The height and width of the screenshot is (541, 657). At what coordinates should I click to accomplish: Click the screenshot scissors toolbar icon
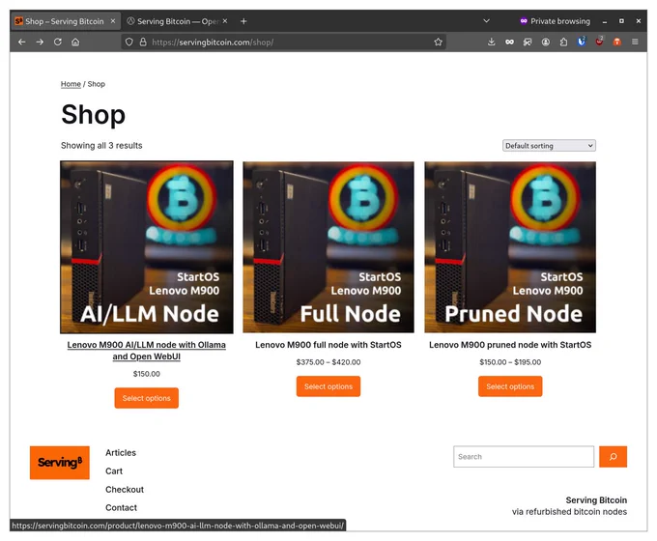click(528, 42)
